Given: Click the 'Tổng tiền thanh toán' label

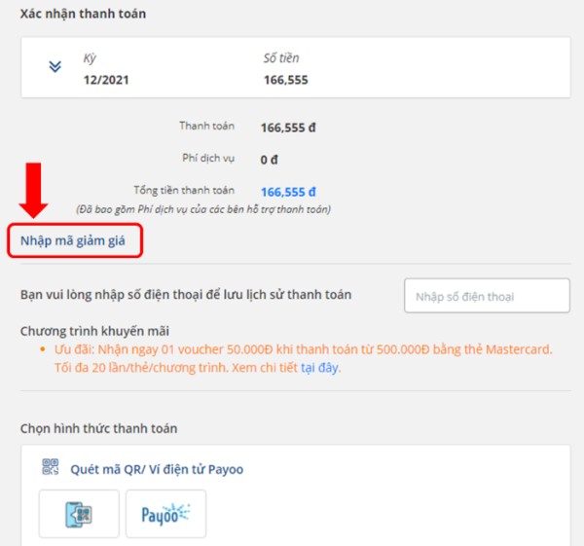Looking at the screenshot, I should coord(184,191).
